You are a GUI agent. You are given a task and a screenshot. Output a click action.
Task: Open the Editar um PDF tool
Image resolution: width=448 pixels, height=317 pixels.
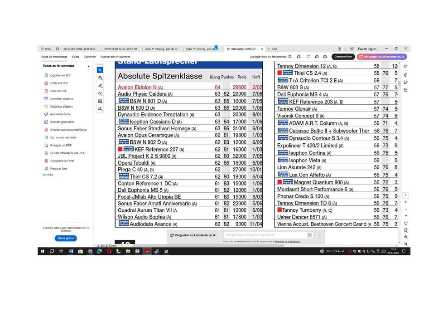coord(56,83)
